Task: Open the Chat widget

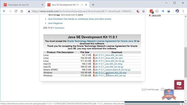Action: click(179, 85)
